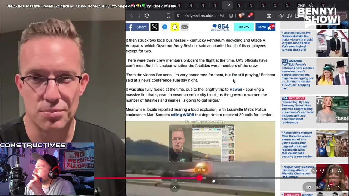Viewport: 349px width, 196px height.
Task: Click the red progress bar scrubber handle
Action: pos(200,178)
